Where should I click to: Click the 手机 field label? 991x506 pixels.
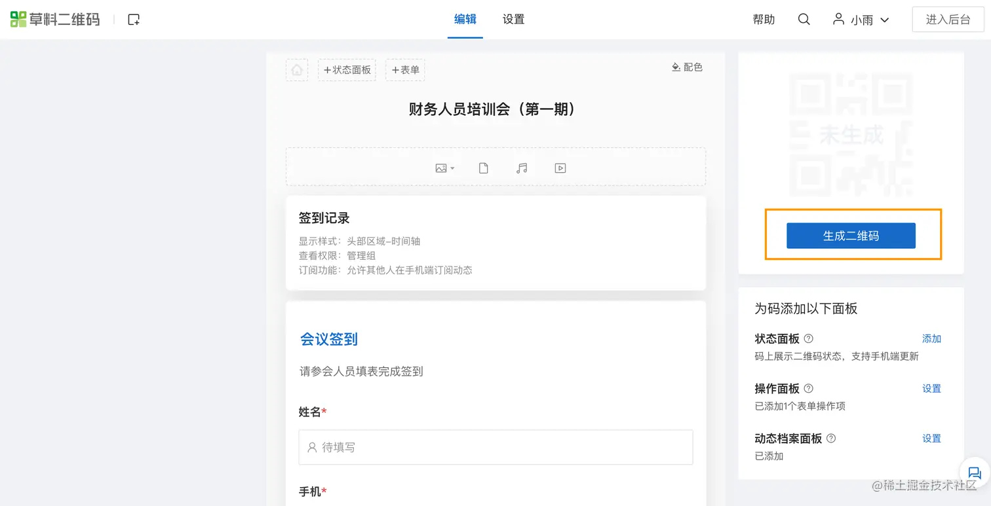313,491
